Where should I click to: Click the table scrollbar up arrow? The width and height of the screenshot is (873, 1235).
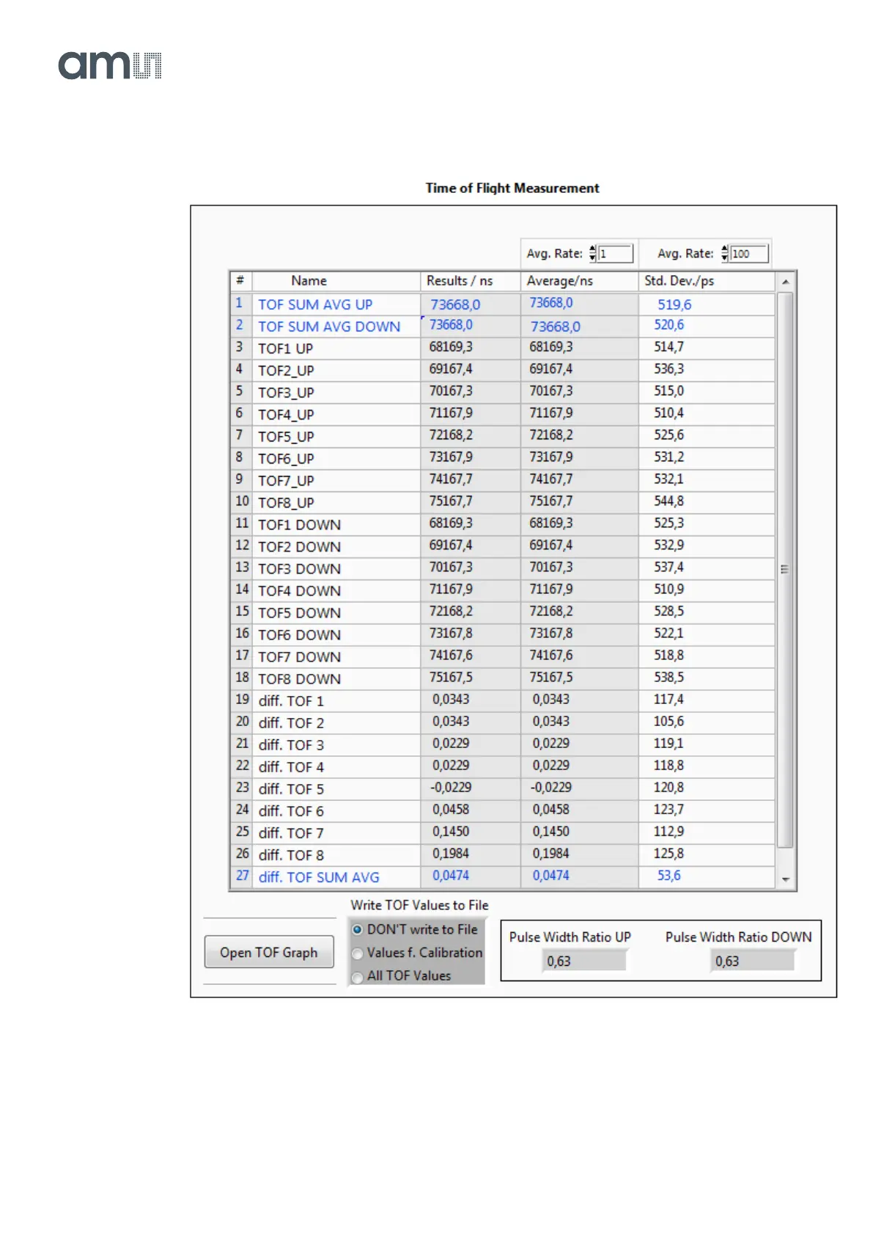coord(785,282)
